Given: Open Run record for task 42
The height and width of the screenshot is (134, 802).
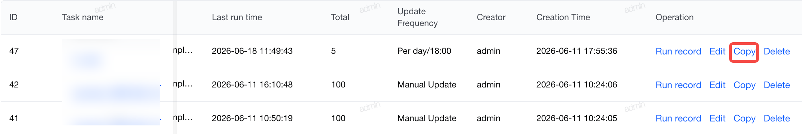Looking at the screenshot, I should coord(678,85).
